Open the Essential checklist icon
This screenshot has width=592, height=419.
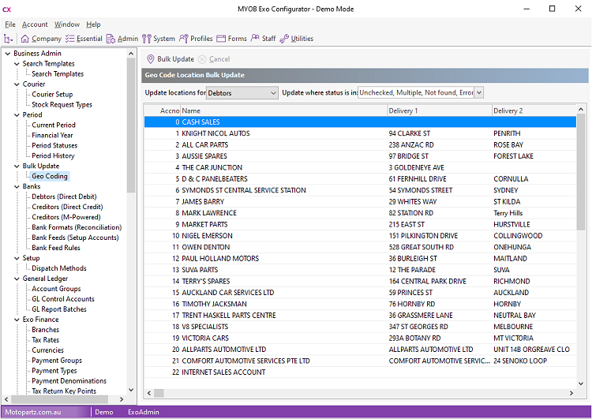tap(69, 39)
